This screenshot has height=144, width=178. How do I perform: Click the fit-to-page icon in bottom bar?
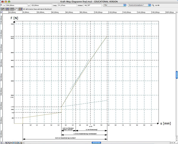coord(14,143)
